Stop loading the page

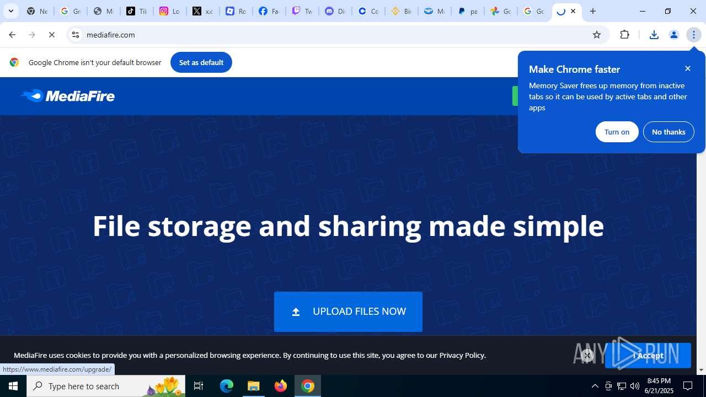52,35
